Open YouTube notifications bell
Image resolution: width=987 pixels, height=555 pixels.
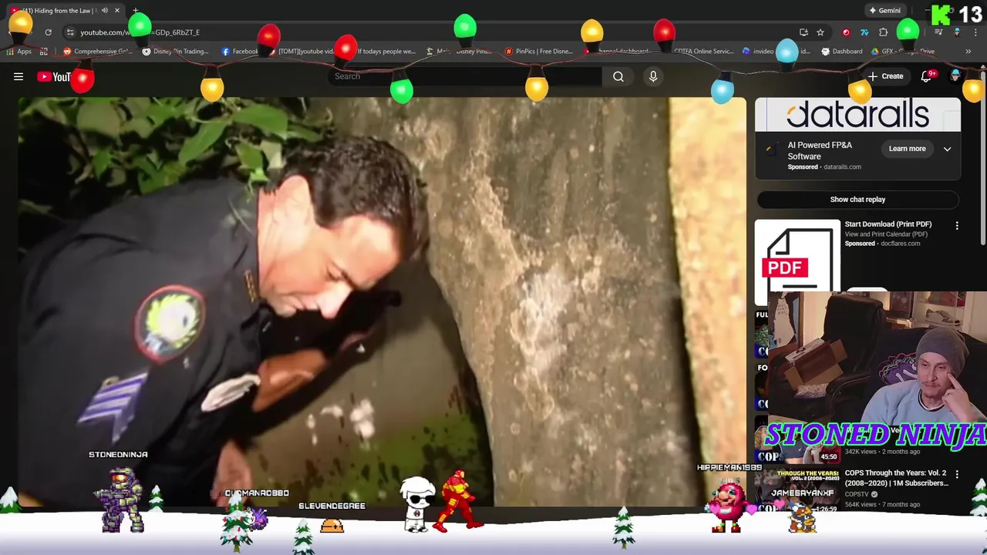click(x=927, y=76)
